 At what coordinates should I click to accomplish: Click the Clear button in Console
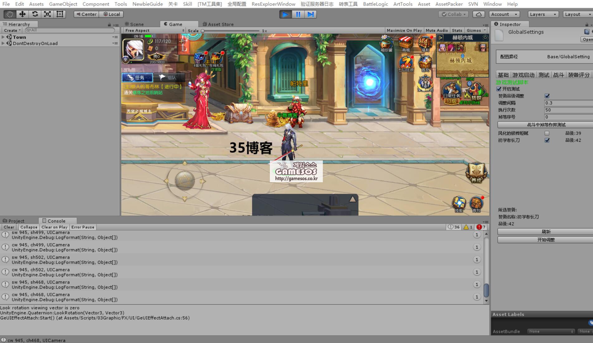click(9, 227)
